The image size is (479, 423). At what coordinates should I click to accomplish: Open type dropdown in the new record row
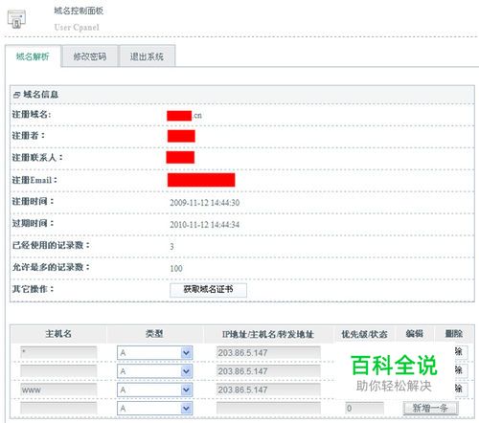[x=154, y=409]
